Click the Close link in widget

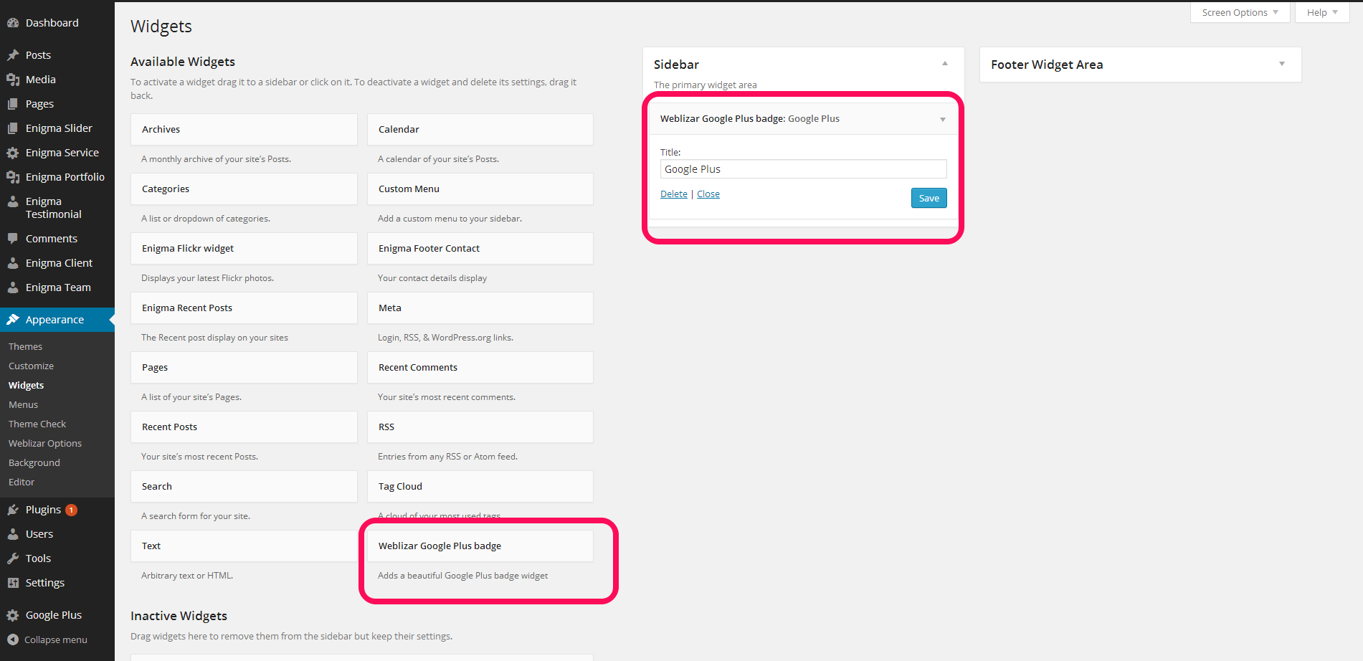[708, 194]
